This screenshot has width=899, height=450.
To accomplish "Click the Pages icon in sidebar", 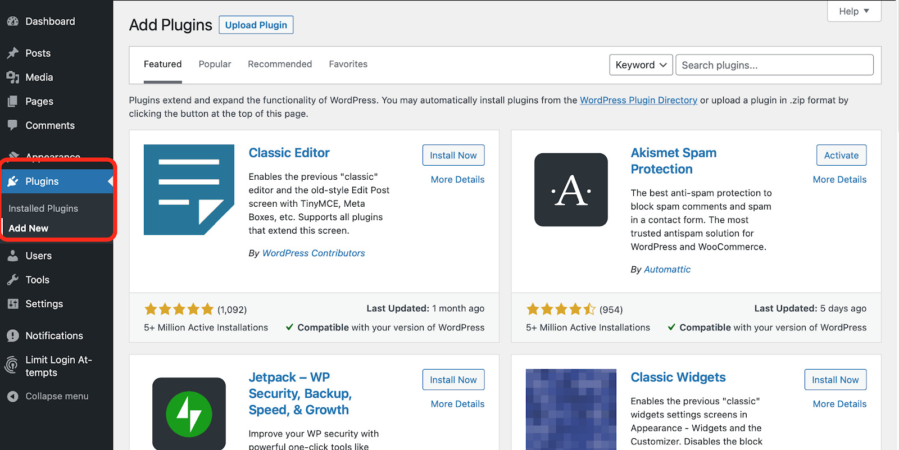I will point(12,102).
